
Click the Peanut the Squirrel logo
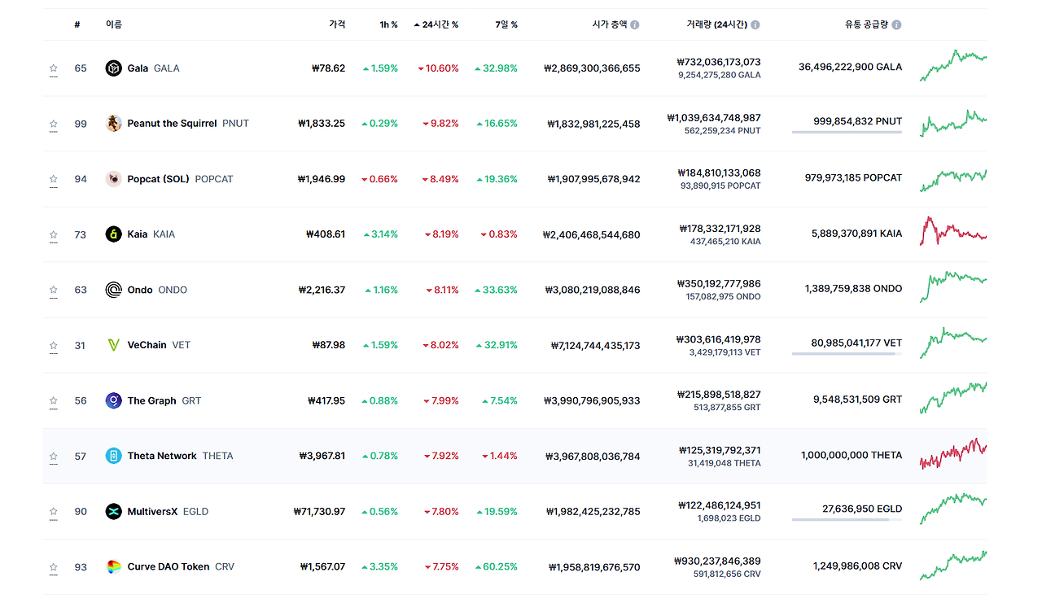[x=113, y=124]
